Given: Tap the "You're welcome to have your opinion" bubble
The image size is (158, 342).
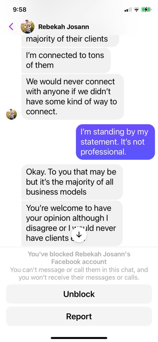Looking at the screenshot, I should click(x=72, y=223).
